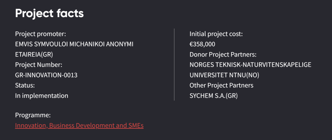
Task: Select the SYCHEM S.A.(GR) partner name
Action: point(214,96)
